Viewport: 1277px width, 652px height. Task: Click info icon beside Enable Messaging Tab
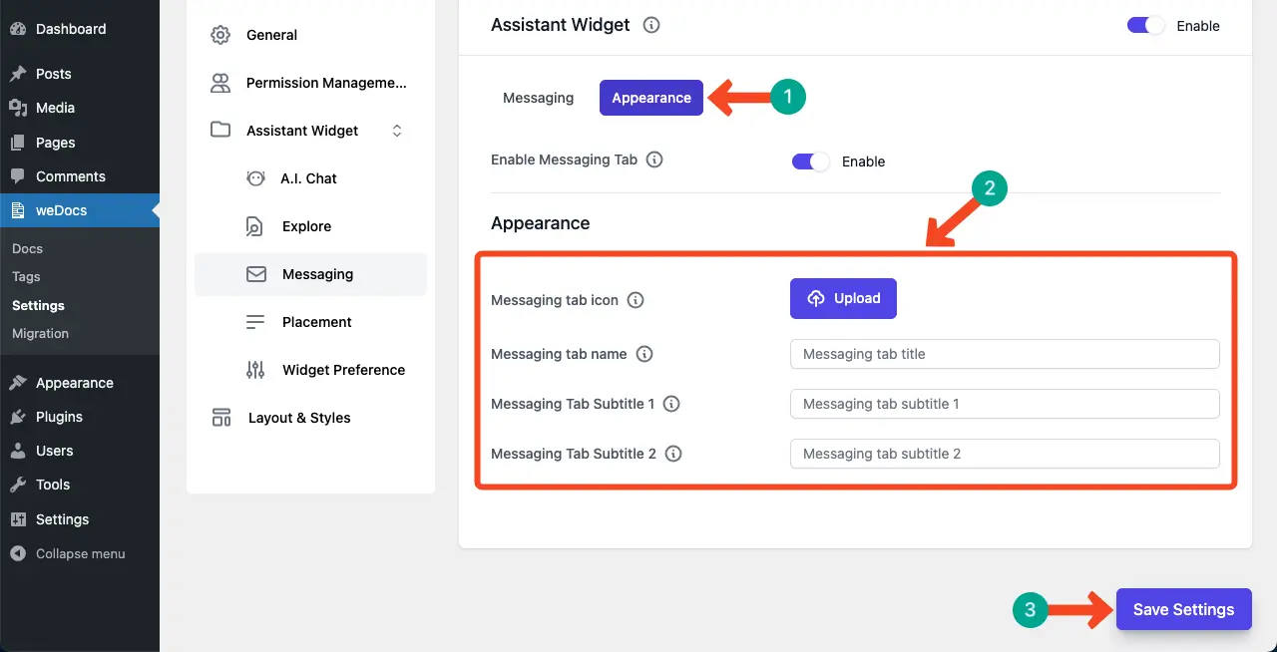[654, 160]
